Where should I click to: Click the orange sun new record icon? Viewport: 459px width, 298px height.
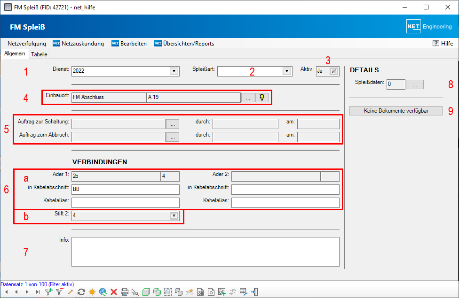point(92,291)
